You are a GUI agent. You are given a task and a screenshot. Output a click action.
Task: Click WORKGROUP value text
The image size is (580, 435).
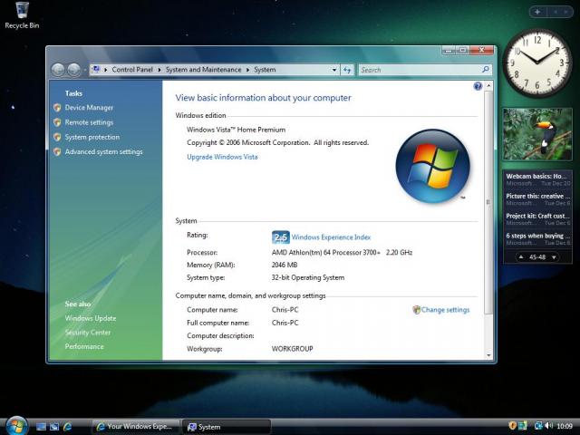292,349
